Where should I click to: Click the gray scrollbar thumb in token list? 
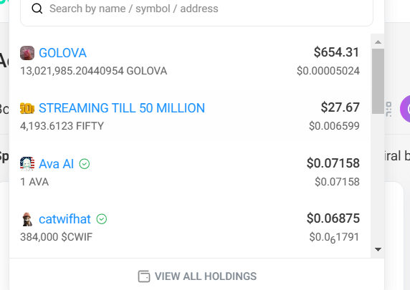[x=378, y=81]
